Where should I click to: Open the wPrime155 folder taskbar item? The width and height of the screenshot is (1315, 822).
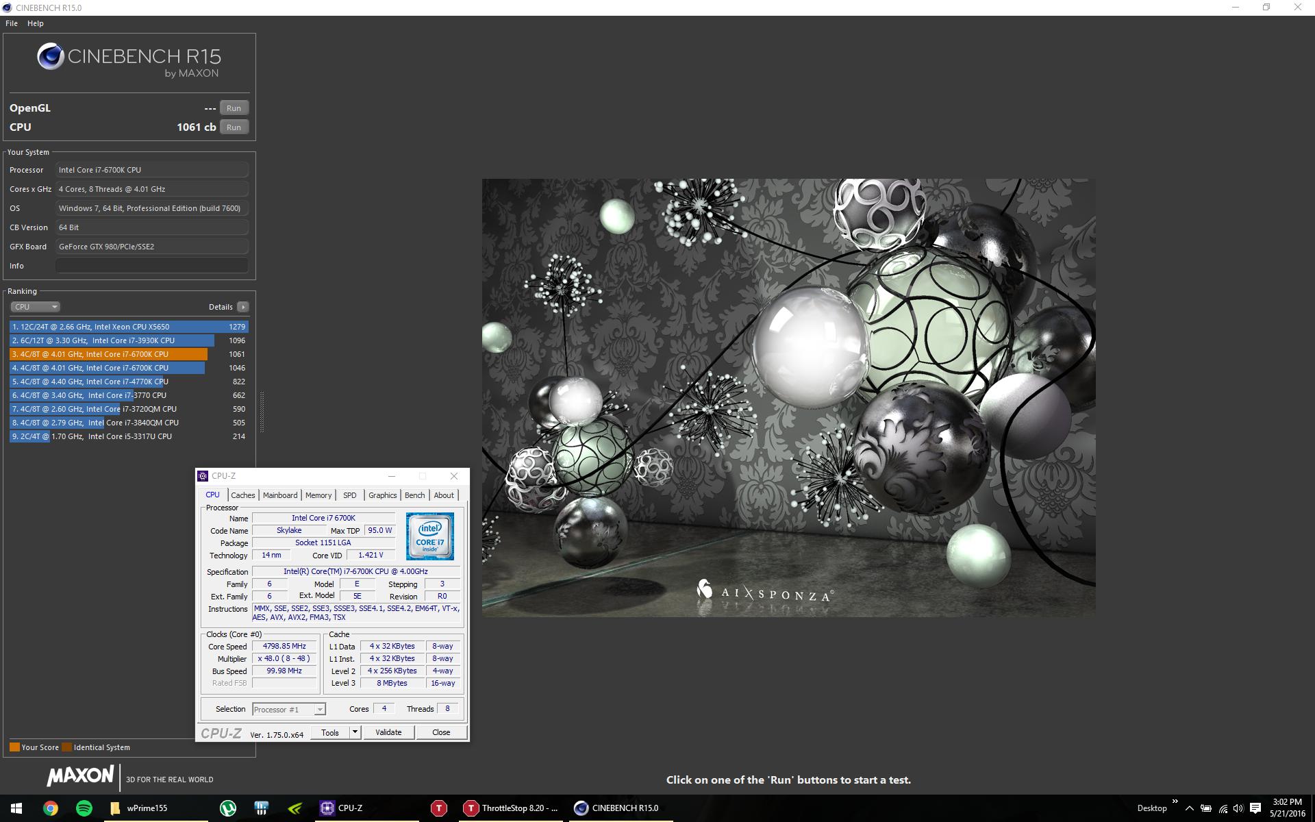point(155,808)
